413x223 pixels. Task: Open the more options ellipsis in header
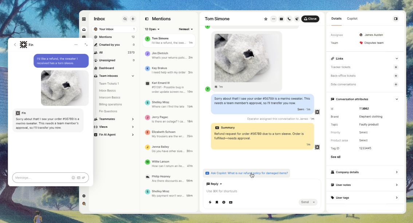click(274, 19)
